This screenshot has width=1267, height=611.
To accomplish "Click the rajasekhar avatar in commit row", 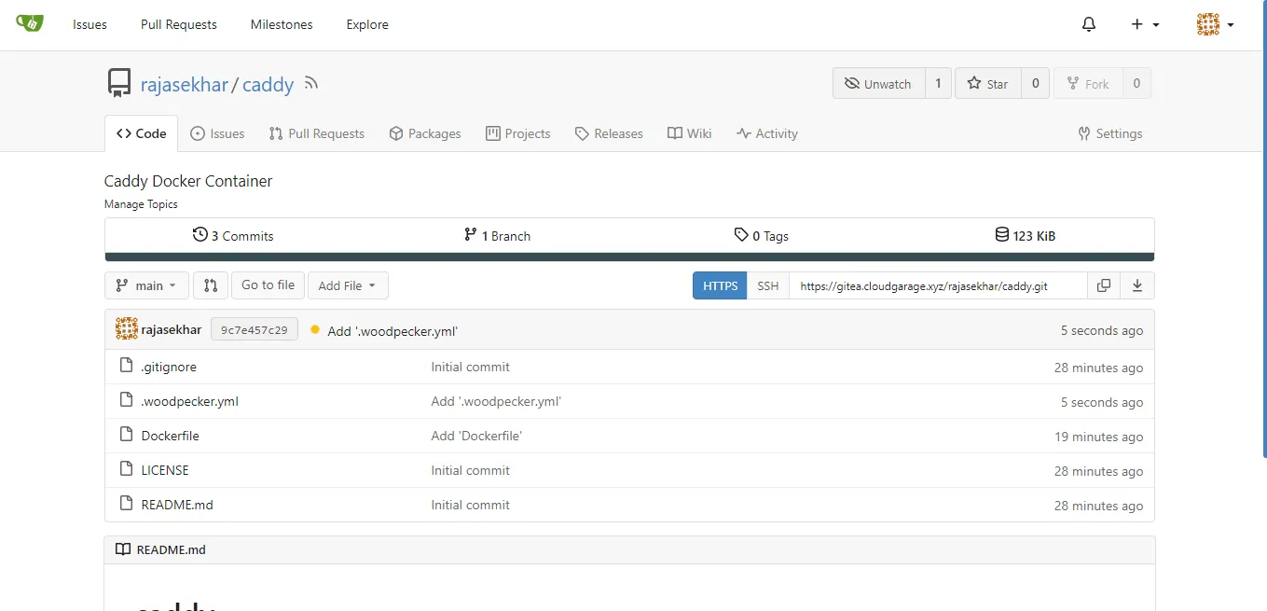I will coord(127,329).
